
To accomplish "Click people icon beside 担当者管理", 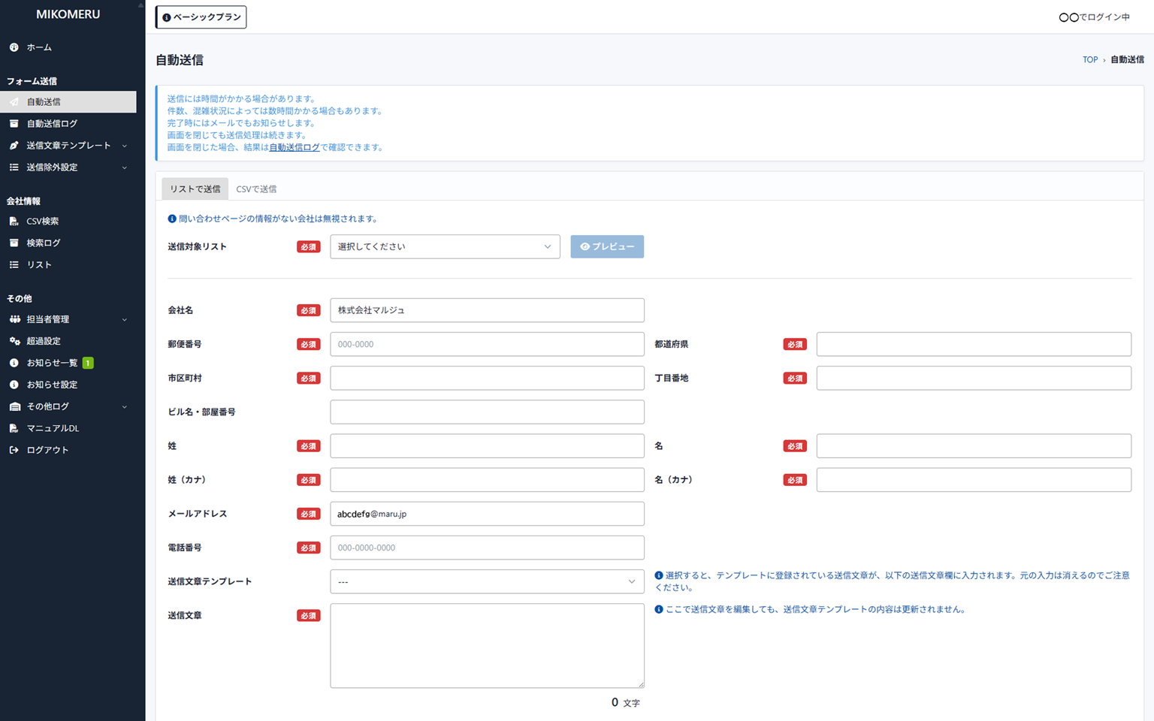I will pos(14,319).
